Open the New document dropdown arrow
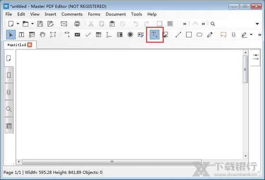The image size is (265, 180). 18,24
